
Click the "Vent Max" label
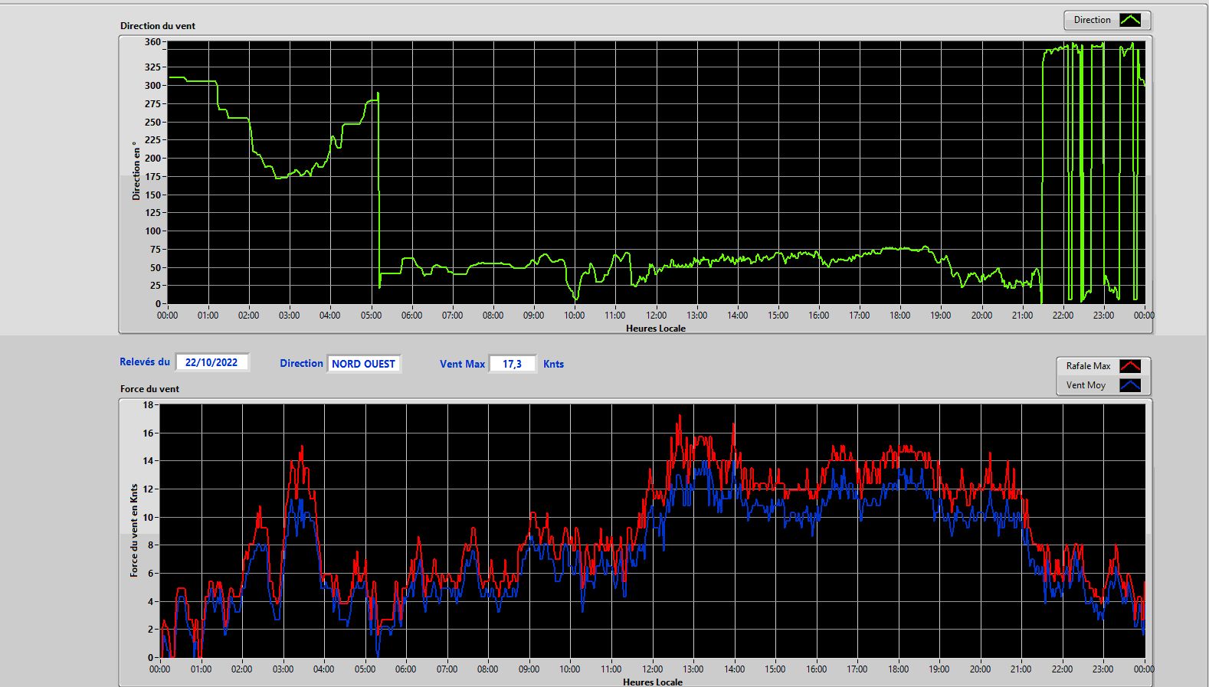pos(462,364)
